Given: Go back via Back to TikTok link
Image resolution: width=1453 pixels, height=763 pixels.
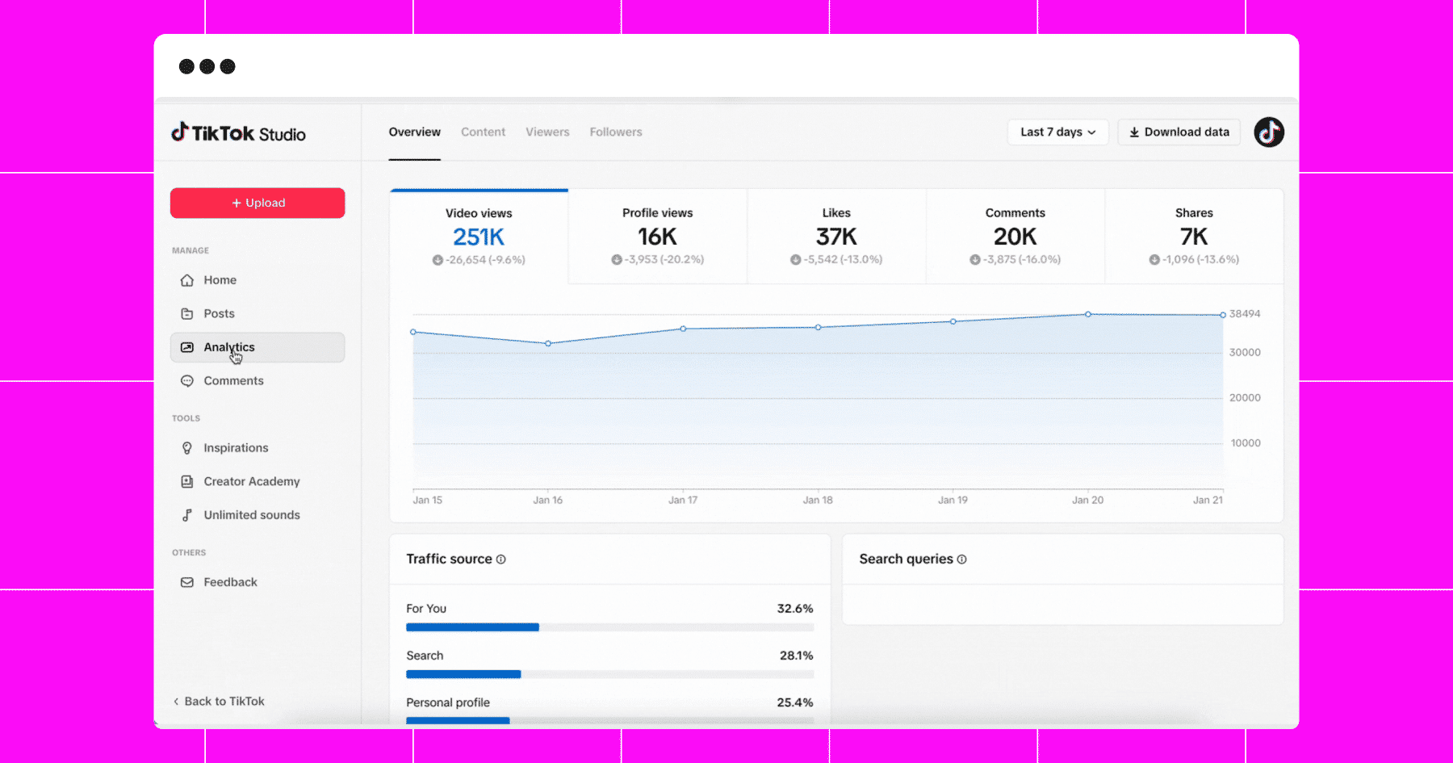Looking at the screenshot, I should click(x=219, y=701).
